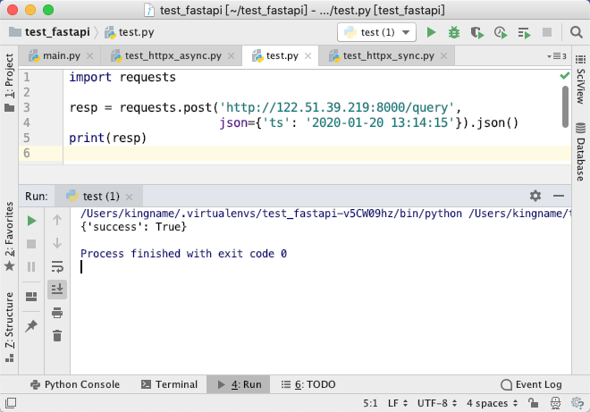
Task: Change UTF-8 file encoding in status bar
Action: 437,403
